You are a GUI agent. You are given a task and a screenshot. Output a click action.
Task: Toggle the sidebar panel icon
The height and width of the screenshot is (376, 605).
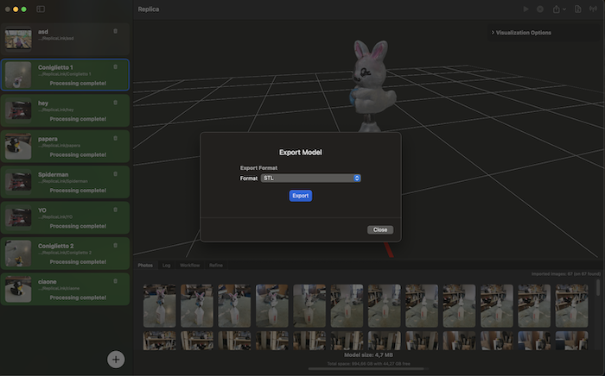click(x=41, y=9)
